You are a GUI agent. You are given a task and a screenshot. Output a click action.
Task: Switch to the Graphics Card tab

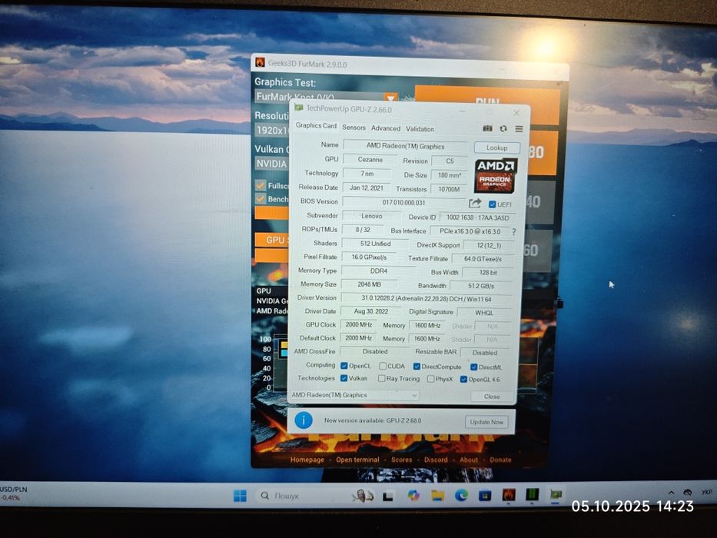(316, 126)
